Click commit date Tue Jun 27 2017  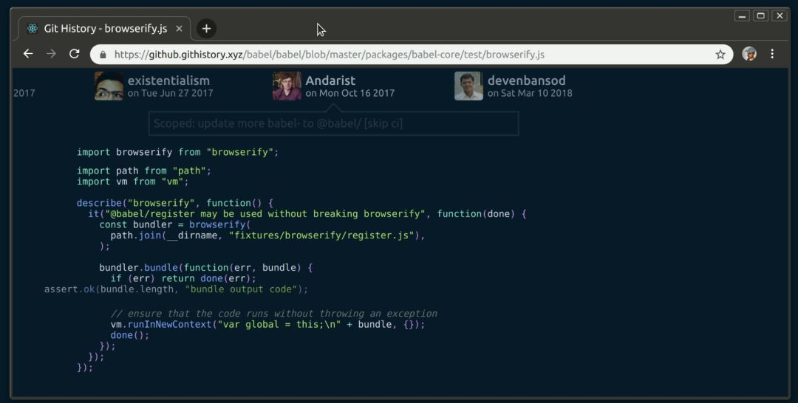171,93
